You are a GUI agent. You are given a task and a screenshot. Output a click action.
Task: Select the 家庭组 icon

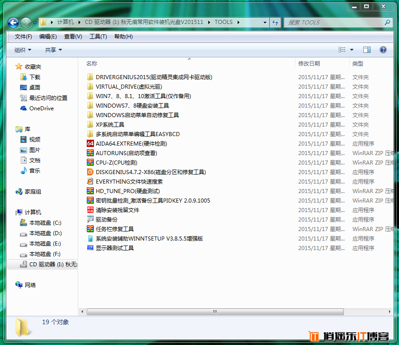[19, 192]
